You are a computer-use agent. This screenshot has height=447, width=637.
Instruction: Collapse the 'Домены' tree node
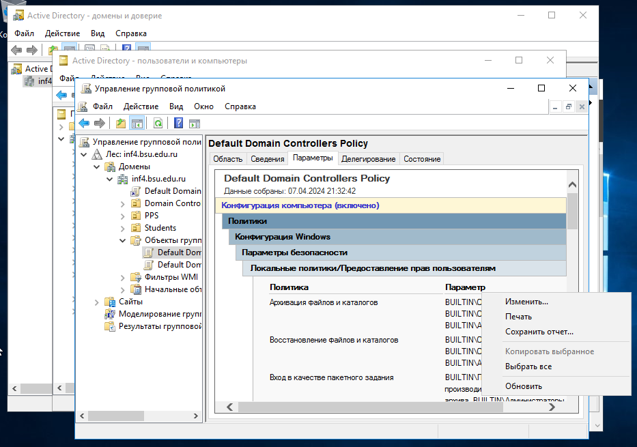point(97,167)
